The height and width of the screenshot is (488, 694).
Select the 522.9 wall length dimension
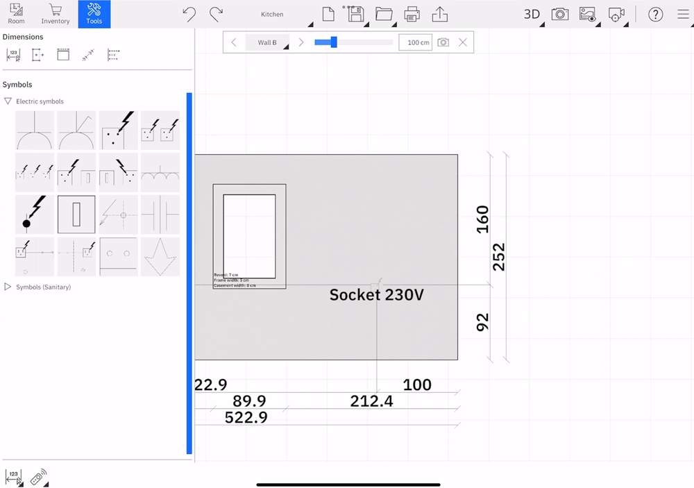point(246,417)
